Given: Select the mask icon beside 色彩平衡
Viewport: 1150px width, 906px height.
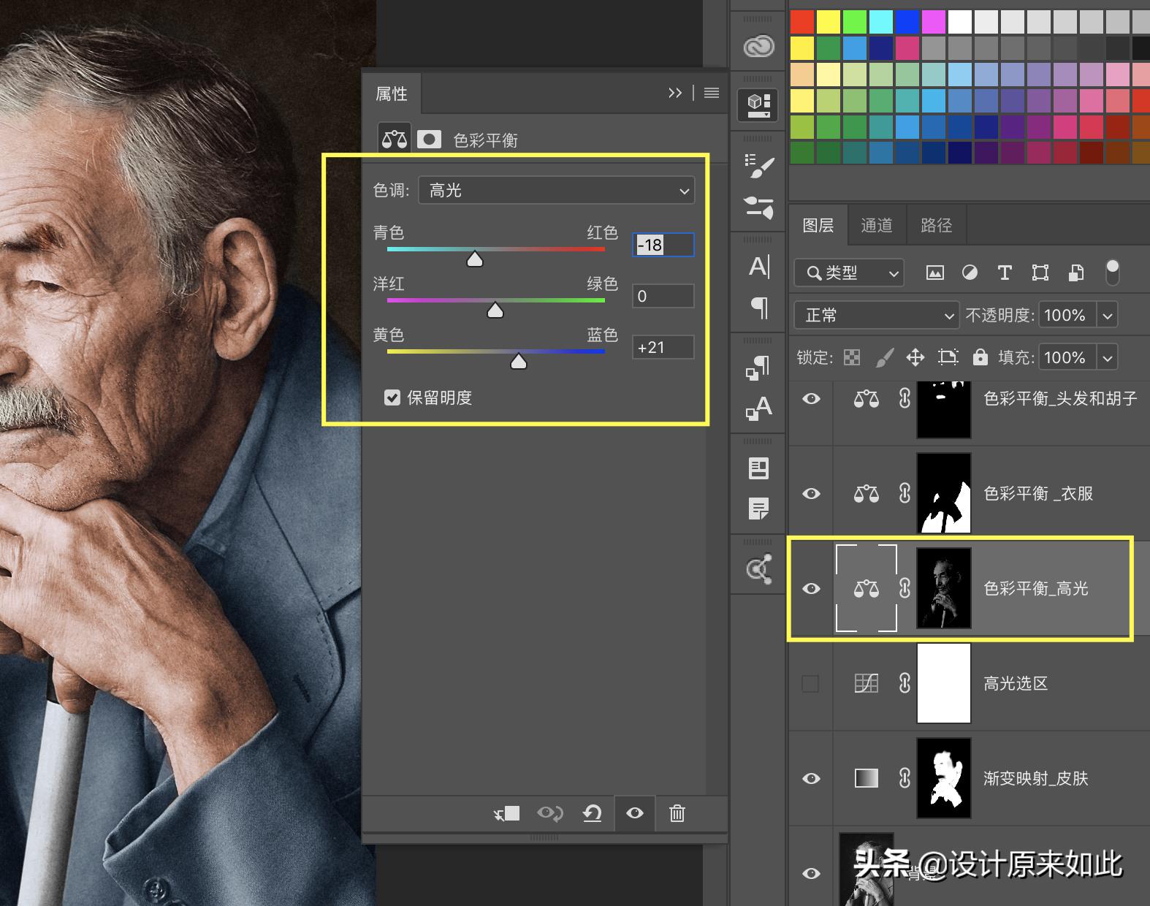Looking at the screenshot, I should pos(429,140).
